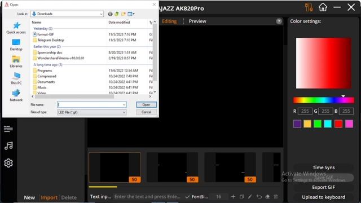This screenshot has width=361, height=203.
Task: Click Import in the bottom bar
Action: pyautogui.click(x=49, y=198)
